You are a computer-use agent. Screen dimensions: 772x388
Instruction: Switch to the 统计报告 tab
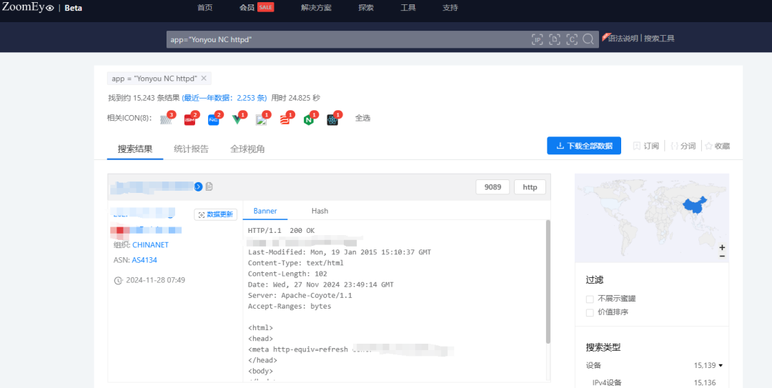point(191,149)
